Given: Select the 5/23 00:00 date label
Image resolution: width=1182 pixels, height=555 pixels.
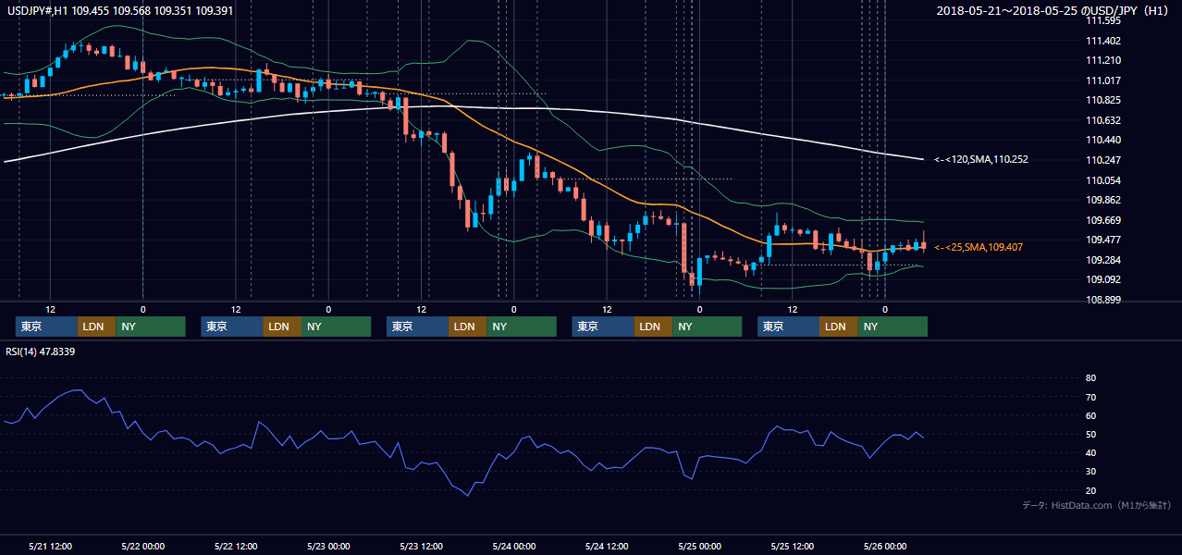Looking at the screenshot, I should 328,546.
